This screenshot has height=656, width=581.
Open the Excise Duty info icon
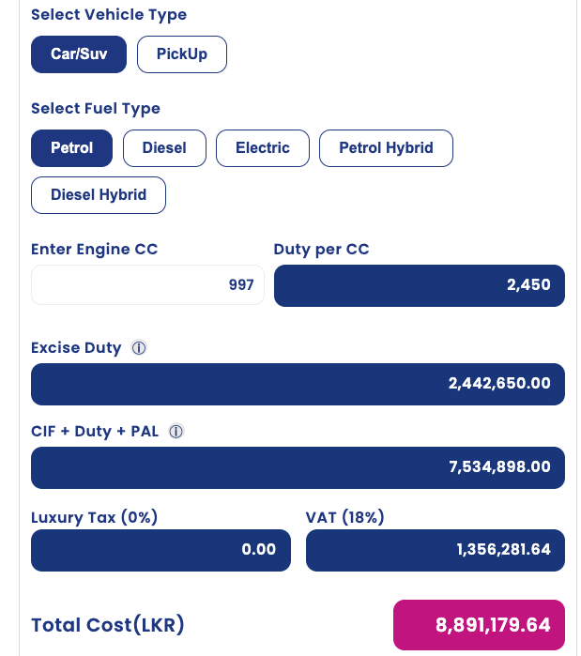point(139,347)
